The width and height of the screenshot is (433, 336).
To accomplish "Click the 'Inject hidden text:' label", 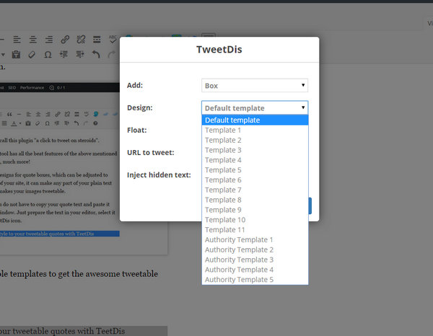I will [x=159, y=175].
